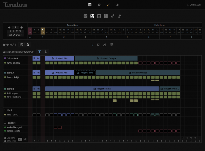Go to previous period with left arrow
The image size is (205, 151).
tap(9, 27)
